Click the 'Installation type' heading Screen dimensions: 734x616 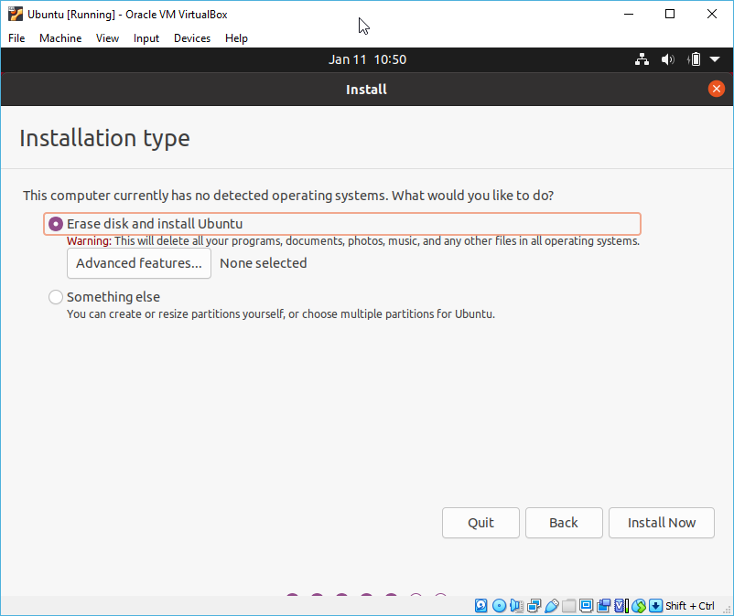(104, 138)
